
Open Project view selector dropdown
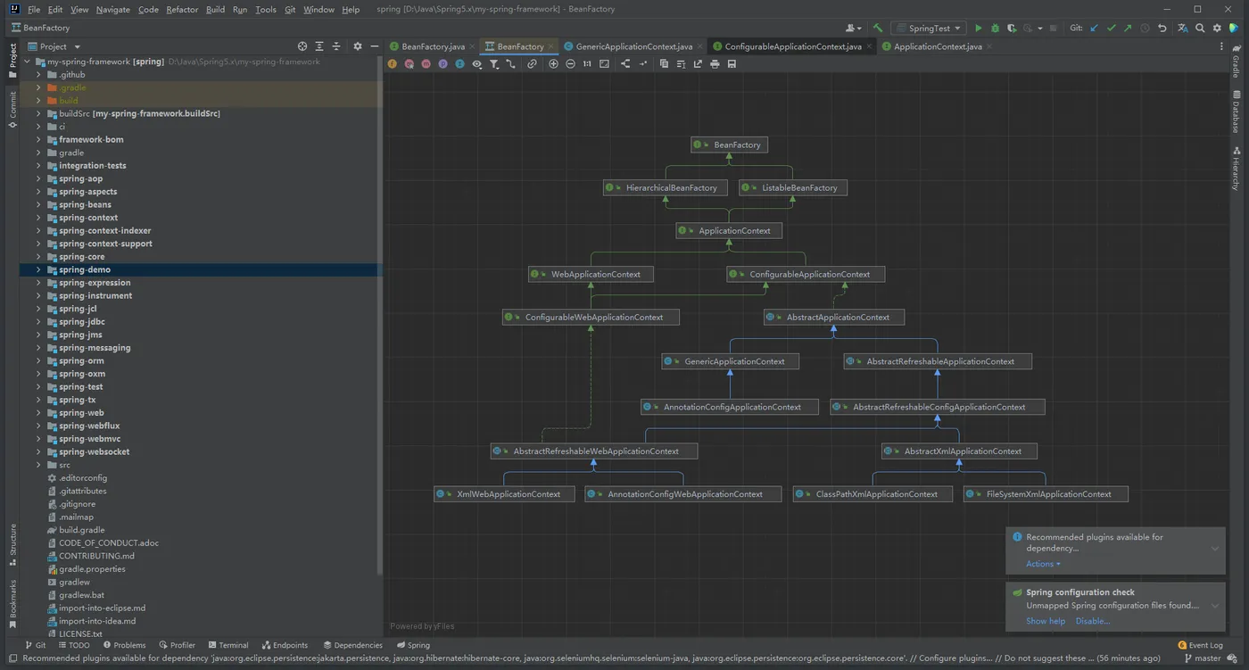point(54,46)
